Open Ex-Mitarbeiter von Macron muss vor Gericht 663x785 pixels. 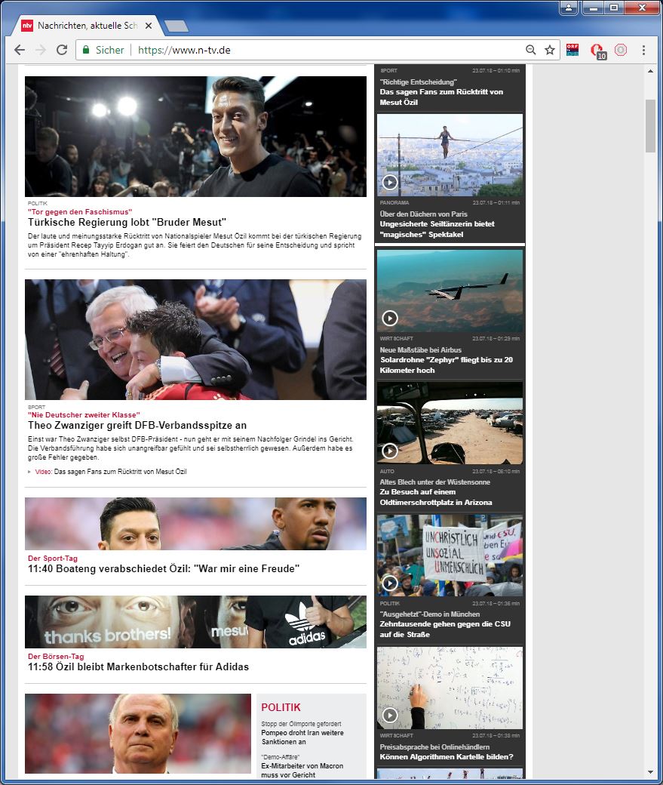[302, 771]
